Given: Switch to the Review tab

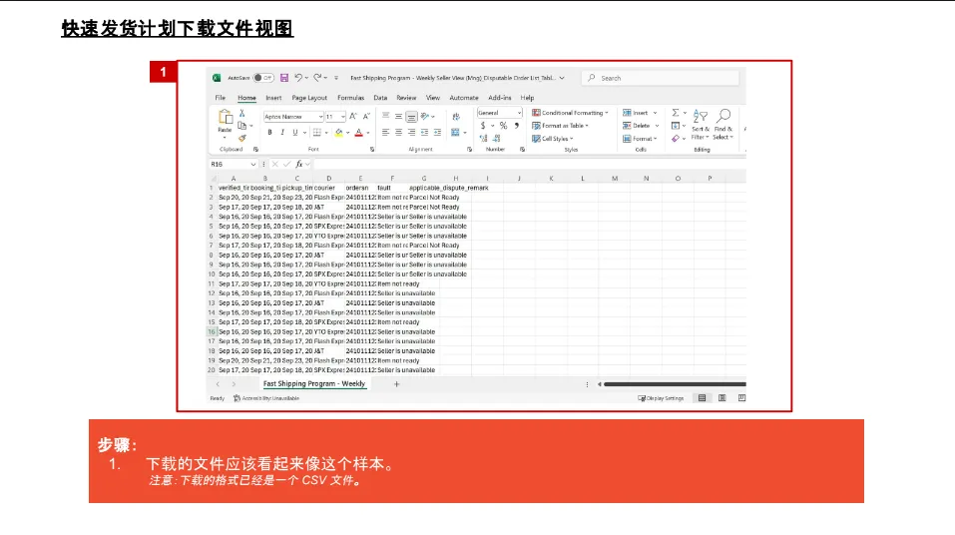Looking at the screenshot, I should pyautogui.click(x=406, y=98).
